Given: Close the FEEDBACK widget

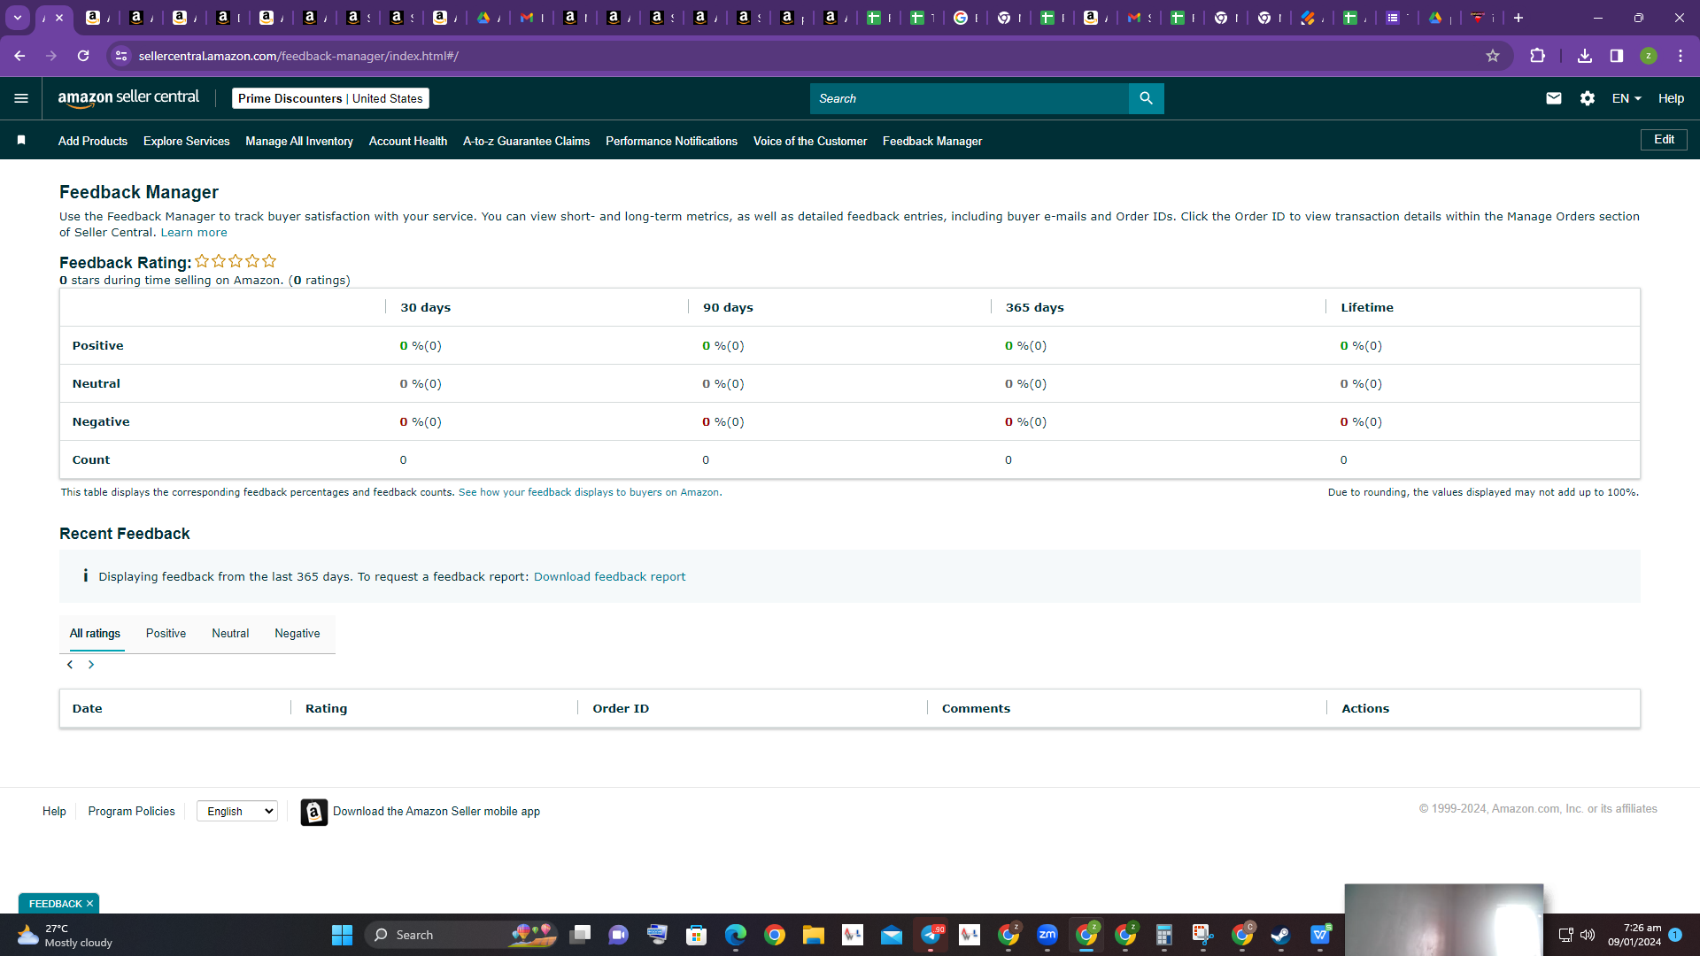Looking at the screenshot, I should coord(89,904).
